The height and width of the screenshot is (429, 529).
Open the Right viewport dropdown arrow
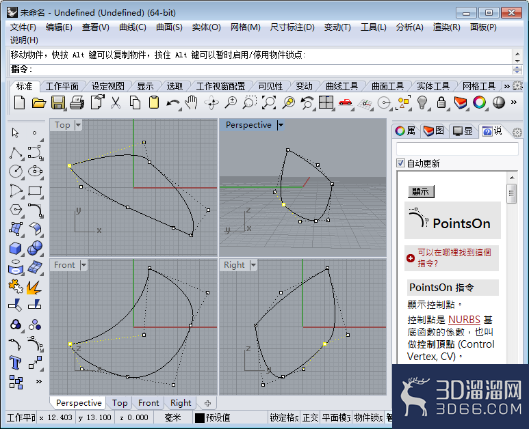point(253,265)
